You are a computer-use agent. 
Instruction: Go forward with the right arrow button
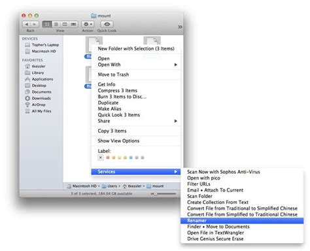point(35,24)
